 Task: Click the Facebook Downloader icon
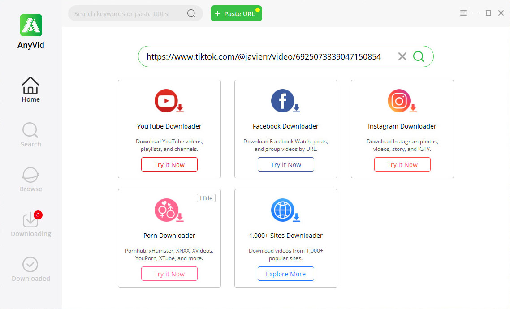(285, 101)
